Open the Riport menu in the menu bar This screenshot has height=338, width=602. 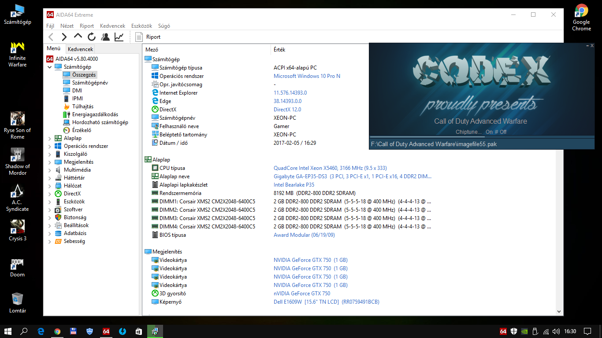[87, 26]
